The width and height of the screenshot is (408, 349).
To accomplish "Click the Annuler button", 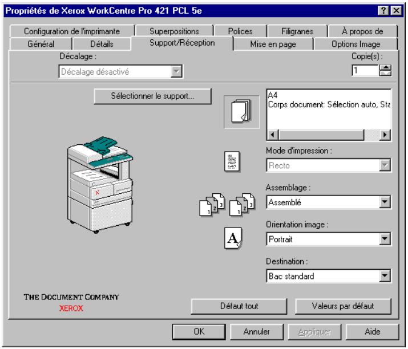I will pos(257,331).
